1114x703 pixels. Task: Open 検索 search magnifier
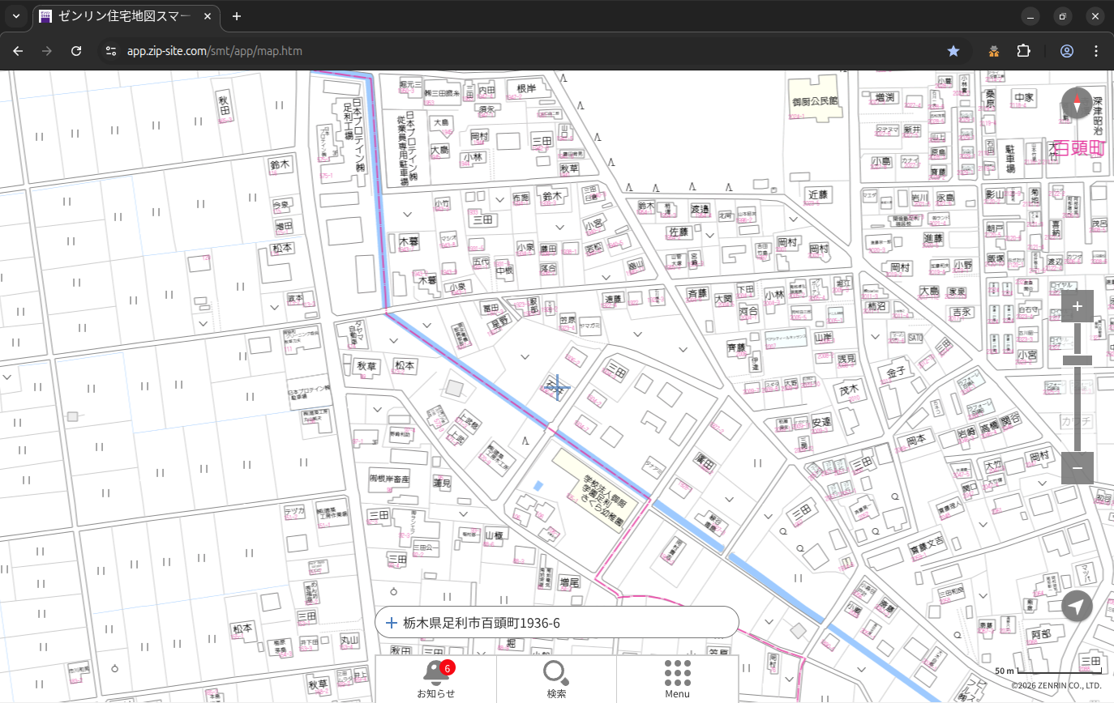(556, 678)
